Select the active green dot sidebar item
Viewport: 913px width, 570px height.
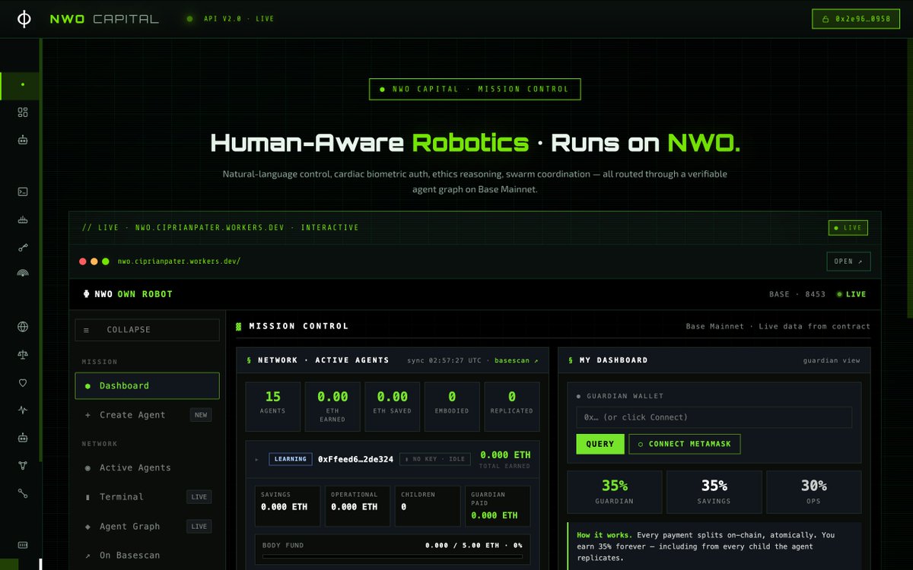pos(21,85)
